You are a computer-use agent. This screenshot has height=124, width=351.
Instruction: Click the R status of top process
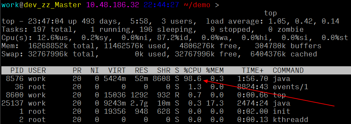[x=177, y=95]
